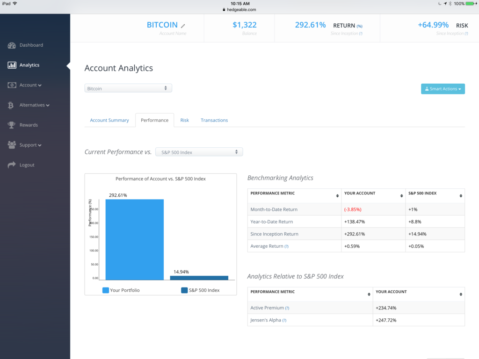Screen dimensions: 479x359
Task: Click the +8.8% Year-to-Date index cell
Action: tap(415, 222)
